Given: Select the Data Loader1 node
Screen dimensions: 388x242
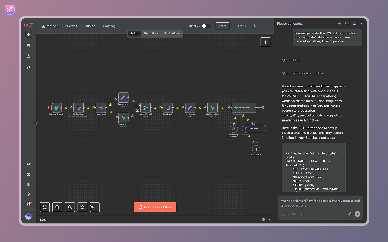Looking at the screenshot, I should pos(254,129).
